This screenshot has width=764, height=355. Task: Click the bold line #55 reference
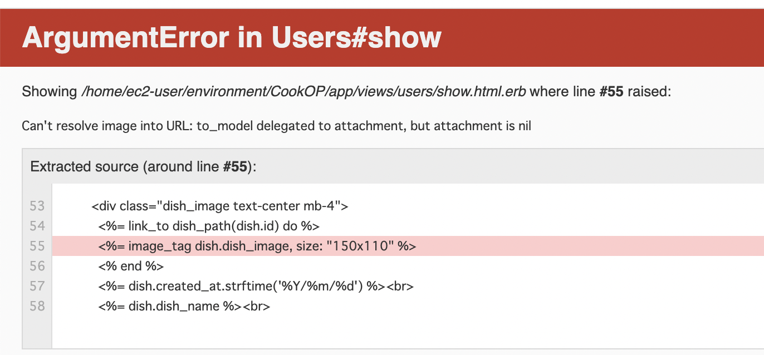611,91
